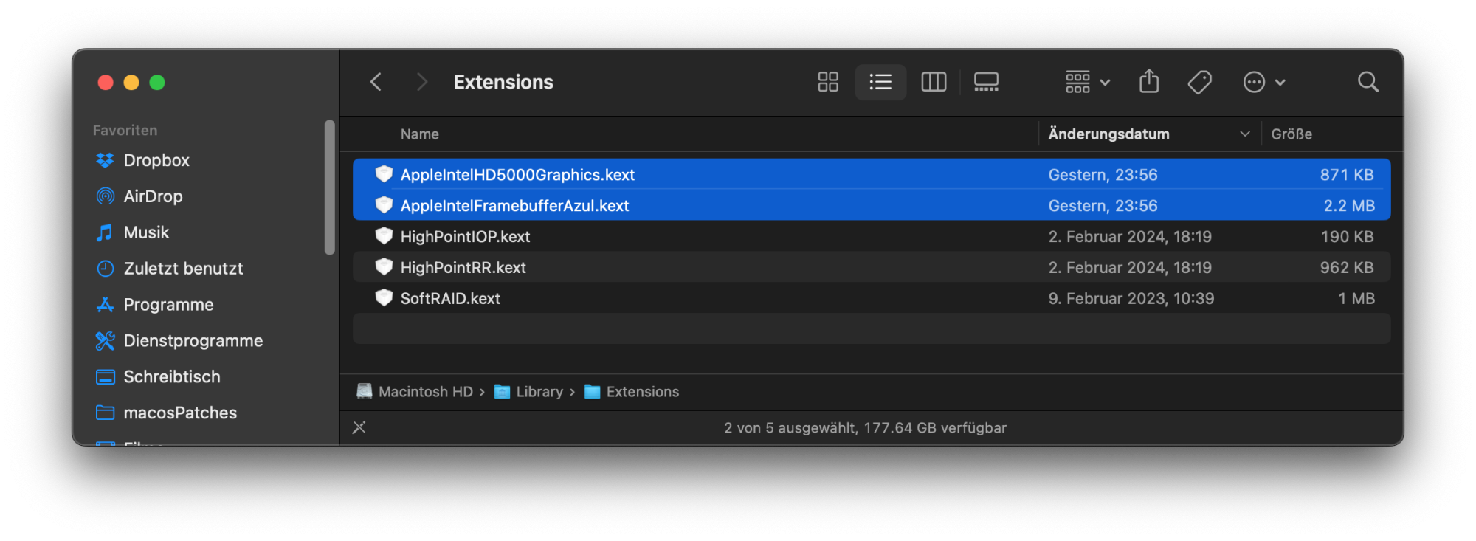Click the 871 KB size cell

[x=1347, y=175]
